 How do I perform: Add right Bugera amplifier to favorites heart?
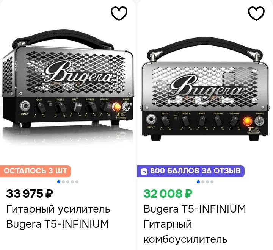pos(256,13)
